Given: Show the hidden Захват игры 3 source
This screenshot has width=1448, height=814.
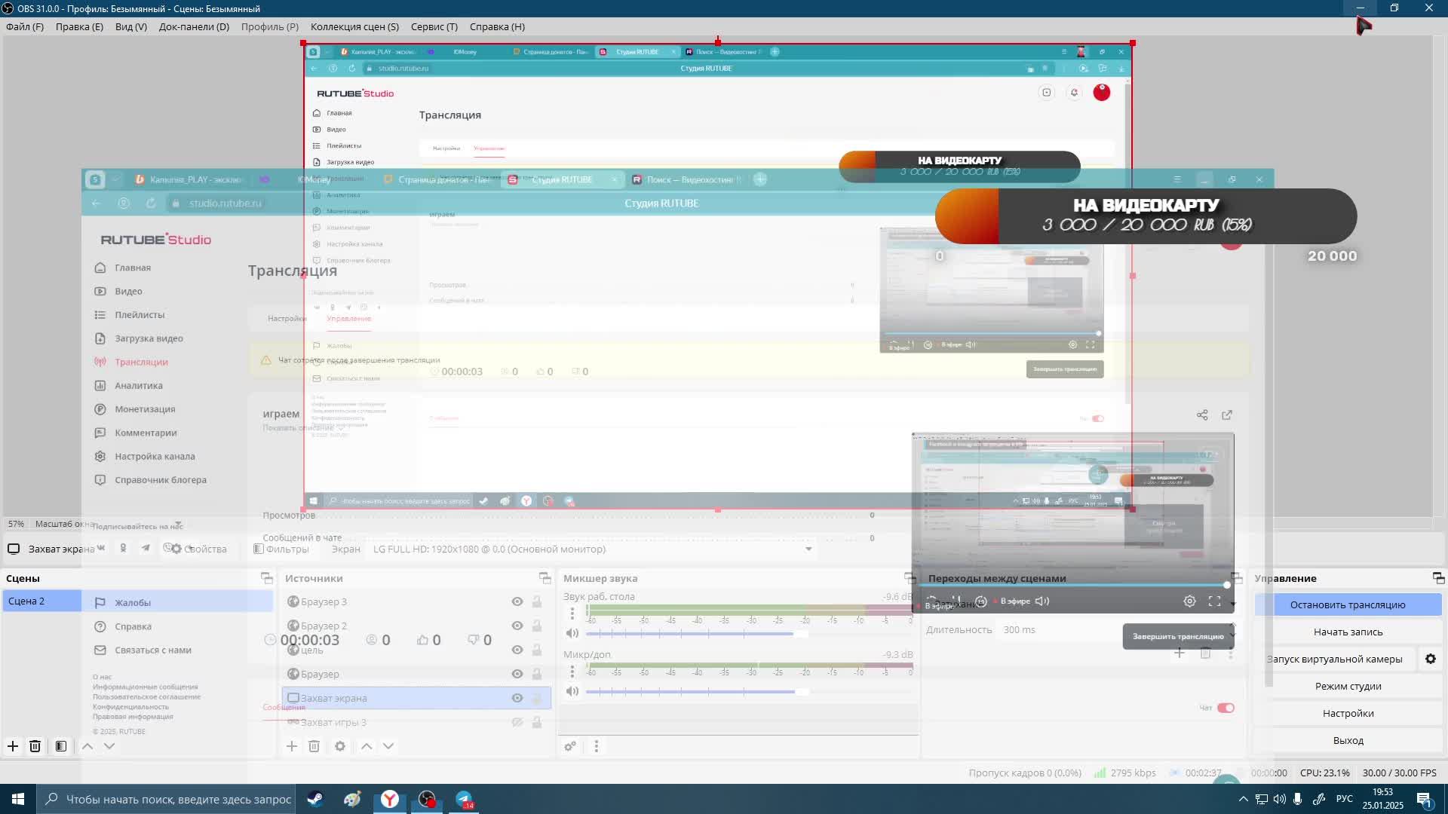Looking at the screenshot, I should pyautogui.click(x=517, y=722).
